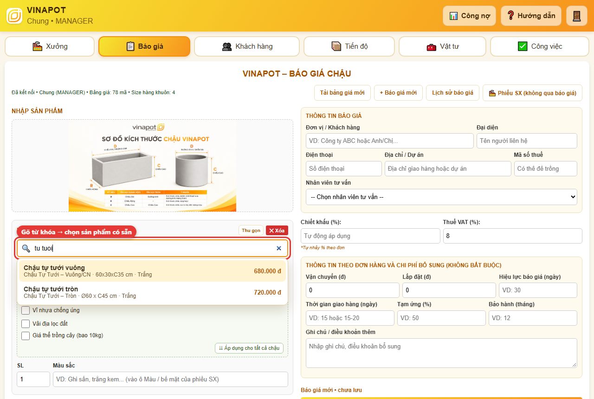Open Phiếu SX (không qua báo giá)
Viewport: 594px width, 399px height.
click(x=532, y=93)
